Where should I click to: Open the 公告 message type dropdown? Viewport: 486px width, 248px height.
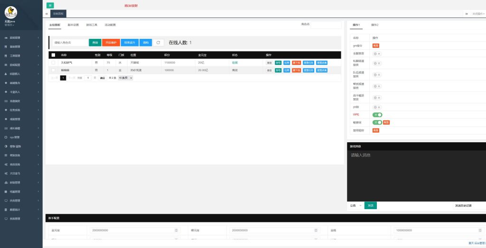(x=355, y=206)
